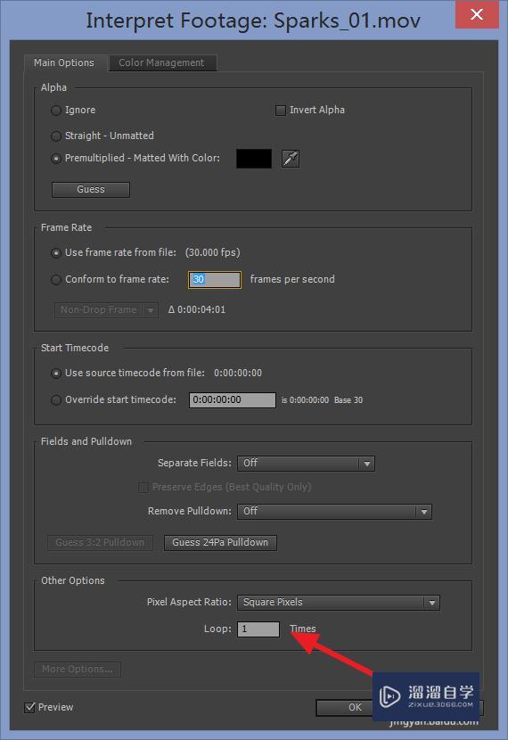Select Override start timecode radio button
The image size is (508, 740).
click(56, 400)
